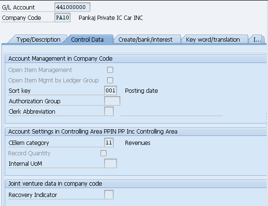The height and width of the screenshot is (206, 268).
Task: Click the 'Posting date' sort key description
Action: tap(142, 91)
